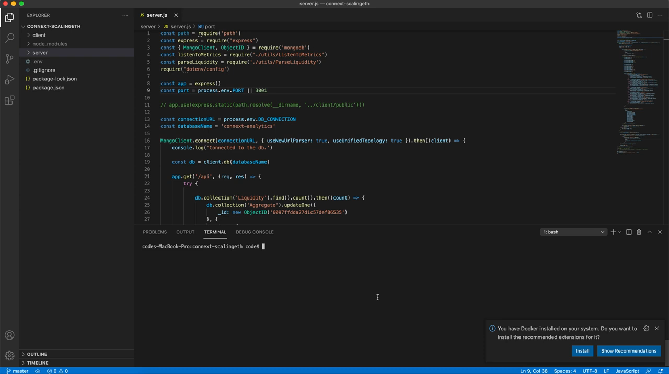Close the server.js editor tab
669x374 pixels.
tap(176, 15)
